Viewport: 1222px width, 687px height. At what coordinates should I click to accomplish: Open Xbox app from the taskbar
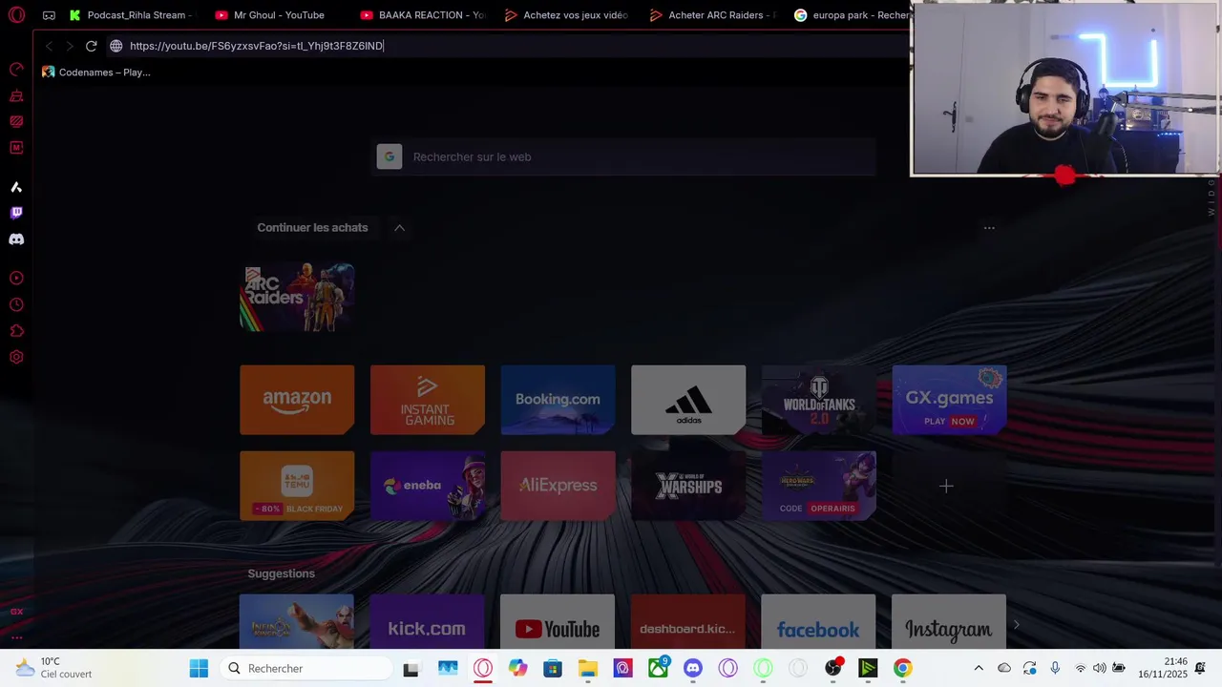(x=658, y=668)
